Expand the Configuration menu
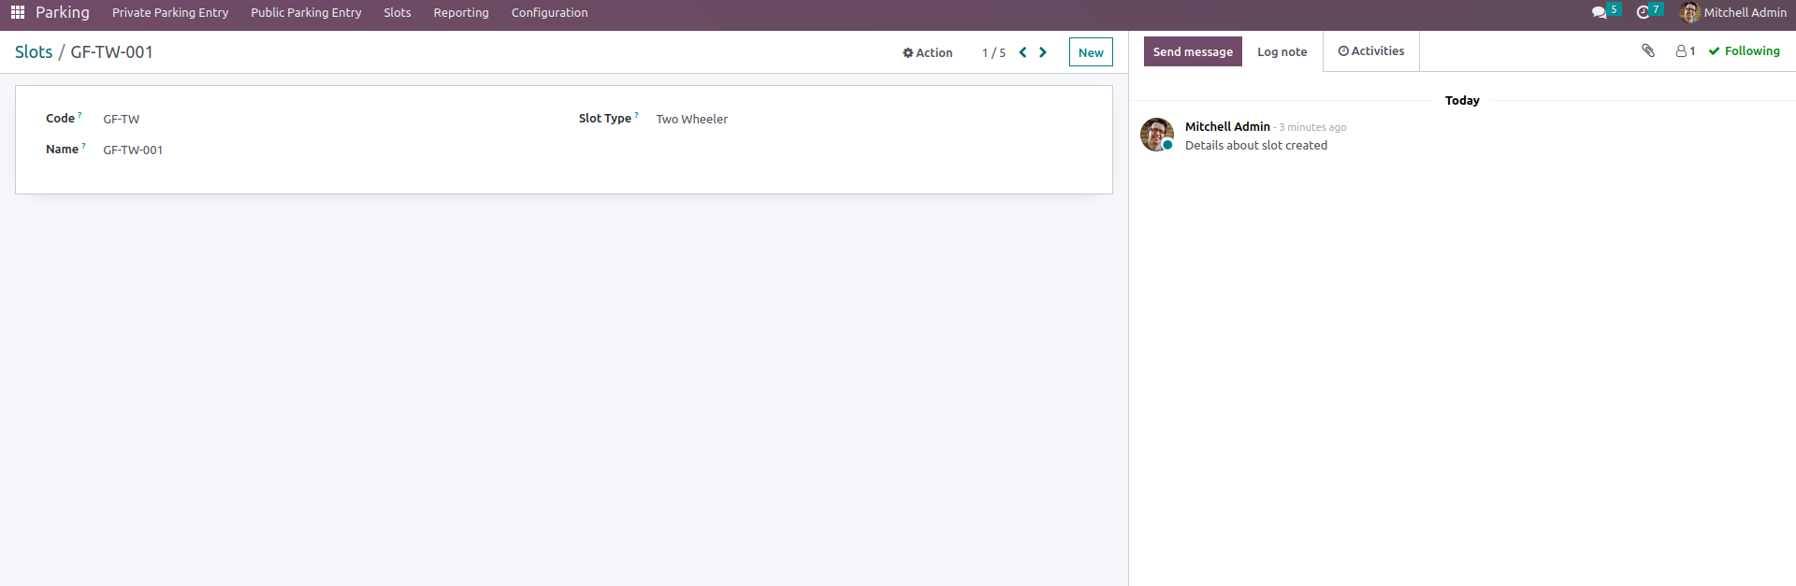Screen dimensions: 1796x586 click(549, 12)
